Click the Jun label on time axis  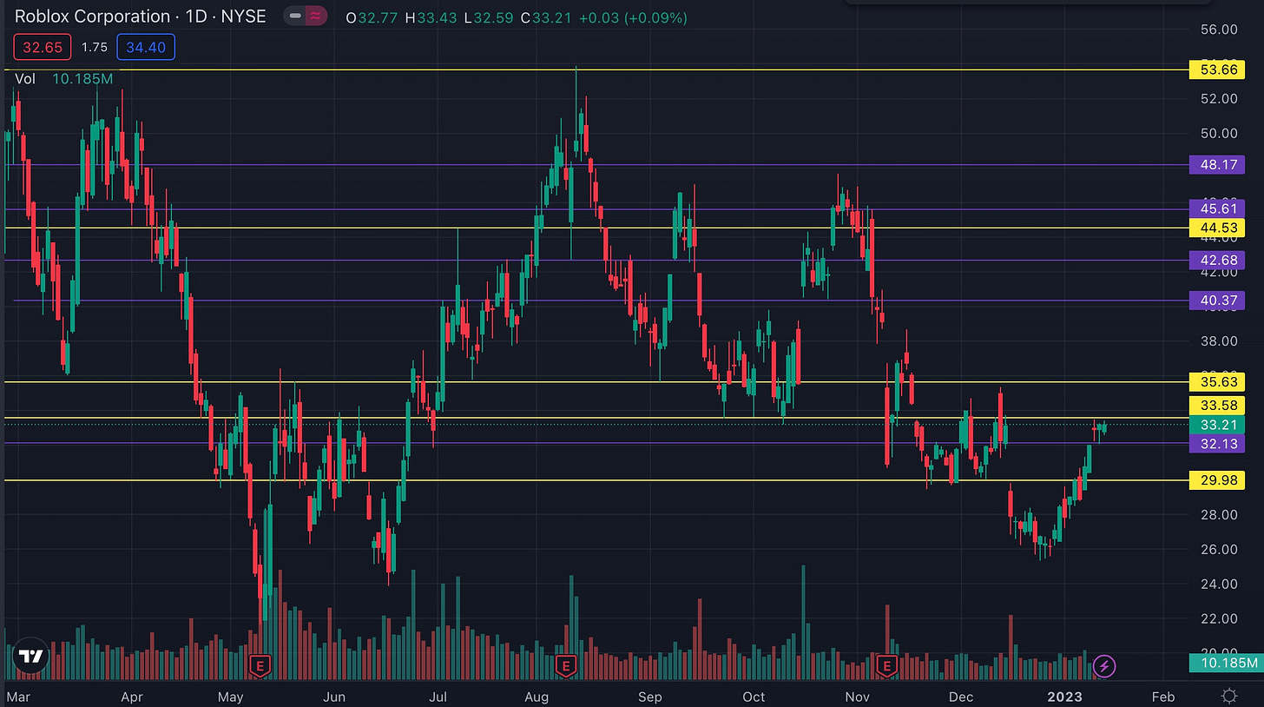334,697
